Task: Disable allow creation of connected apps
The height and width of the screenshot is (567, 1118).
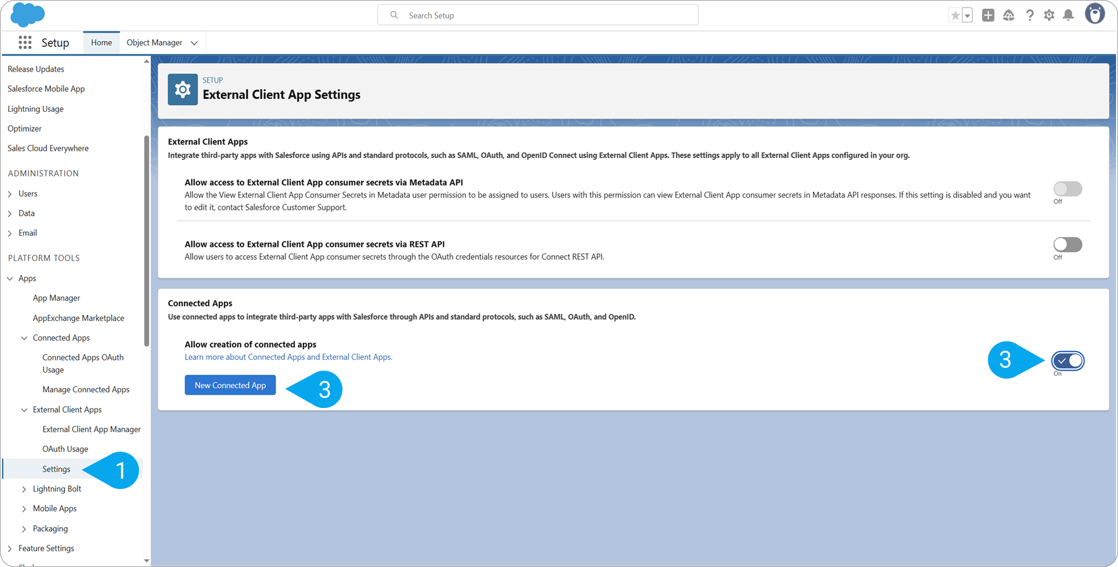Action: (x=1067, y=360)
